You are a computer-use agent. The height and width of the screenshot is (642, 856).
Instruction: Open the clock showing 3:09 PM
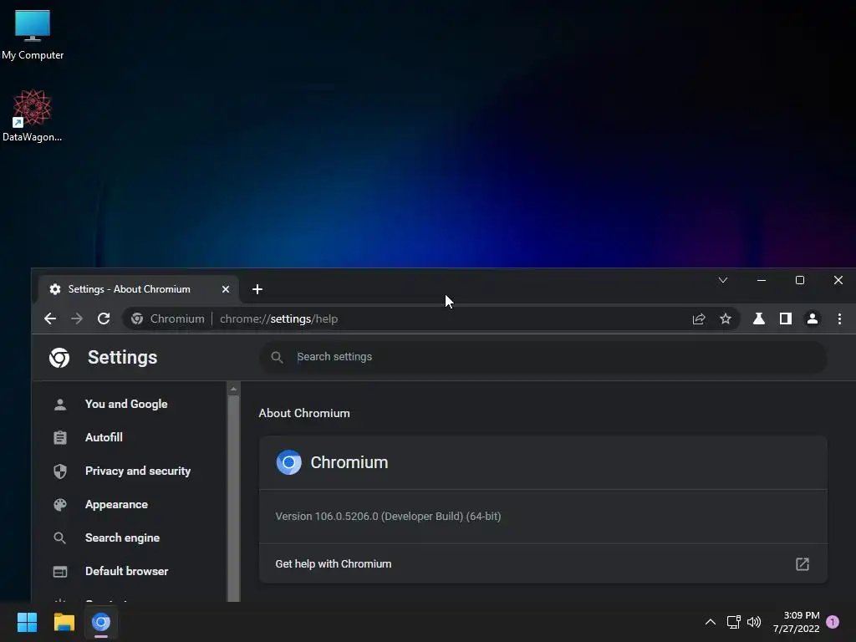(x=797, y=622)
